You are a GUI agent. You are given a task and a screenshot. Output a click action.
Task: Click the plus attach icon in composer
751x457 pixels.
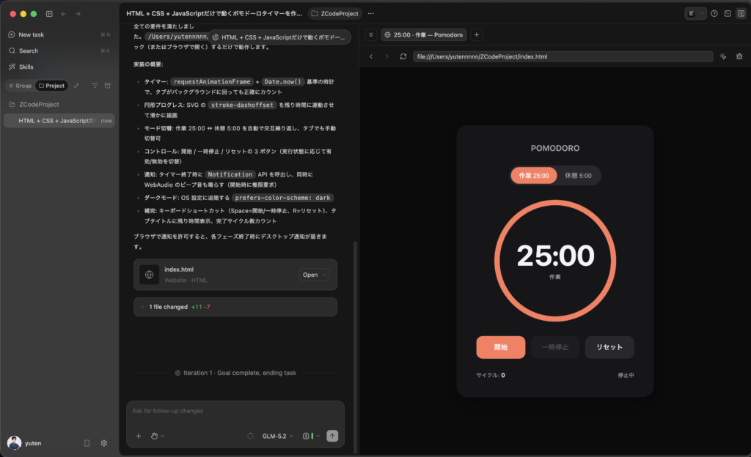tap(139, 436)
